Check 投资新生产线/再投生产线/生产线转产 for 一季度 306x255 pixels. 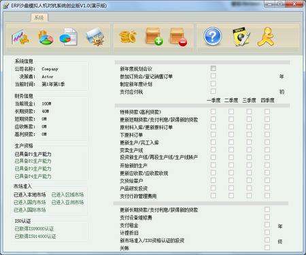[214, 157]
